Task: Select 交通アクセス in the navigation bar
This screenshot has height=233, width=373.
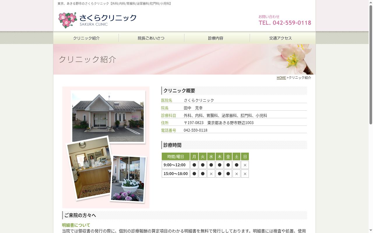Action: (281, 38)
